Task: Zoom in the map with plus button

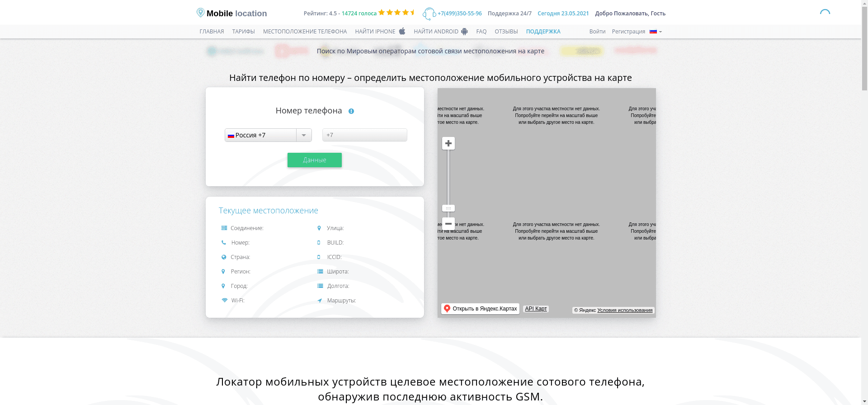Action: (448, 143)
